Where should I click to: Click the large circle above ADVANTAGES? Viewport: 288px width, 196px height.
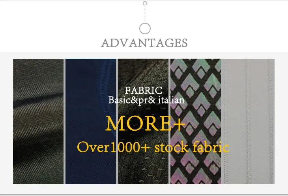[x=145, y=29]
